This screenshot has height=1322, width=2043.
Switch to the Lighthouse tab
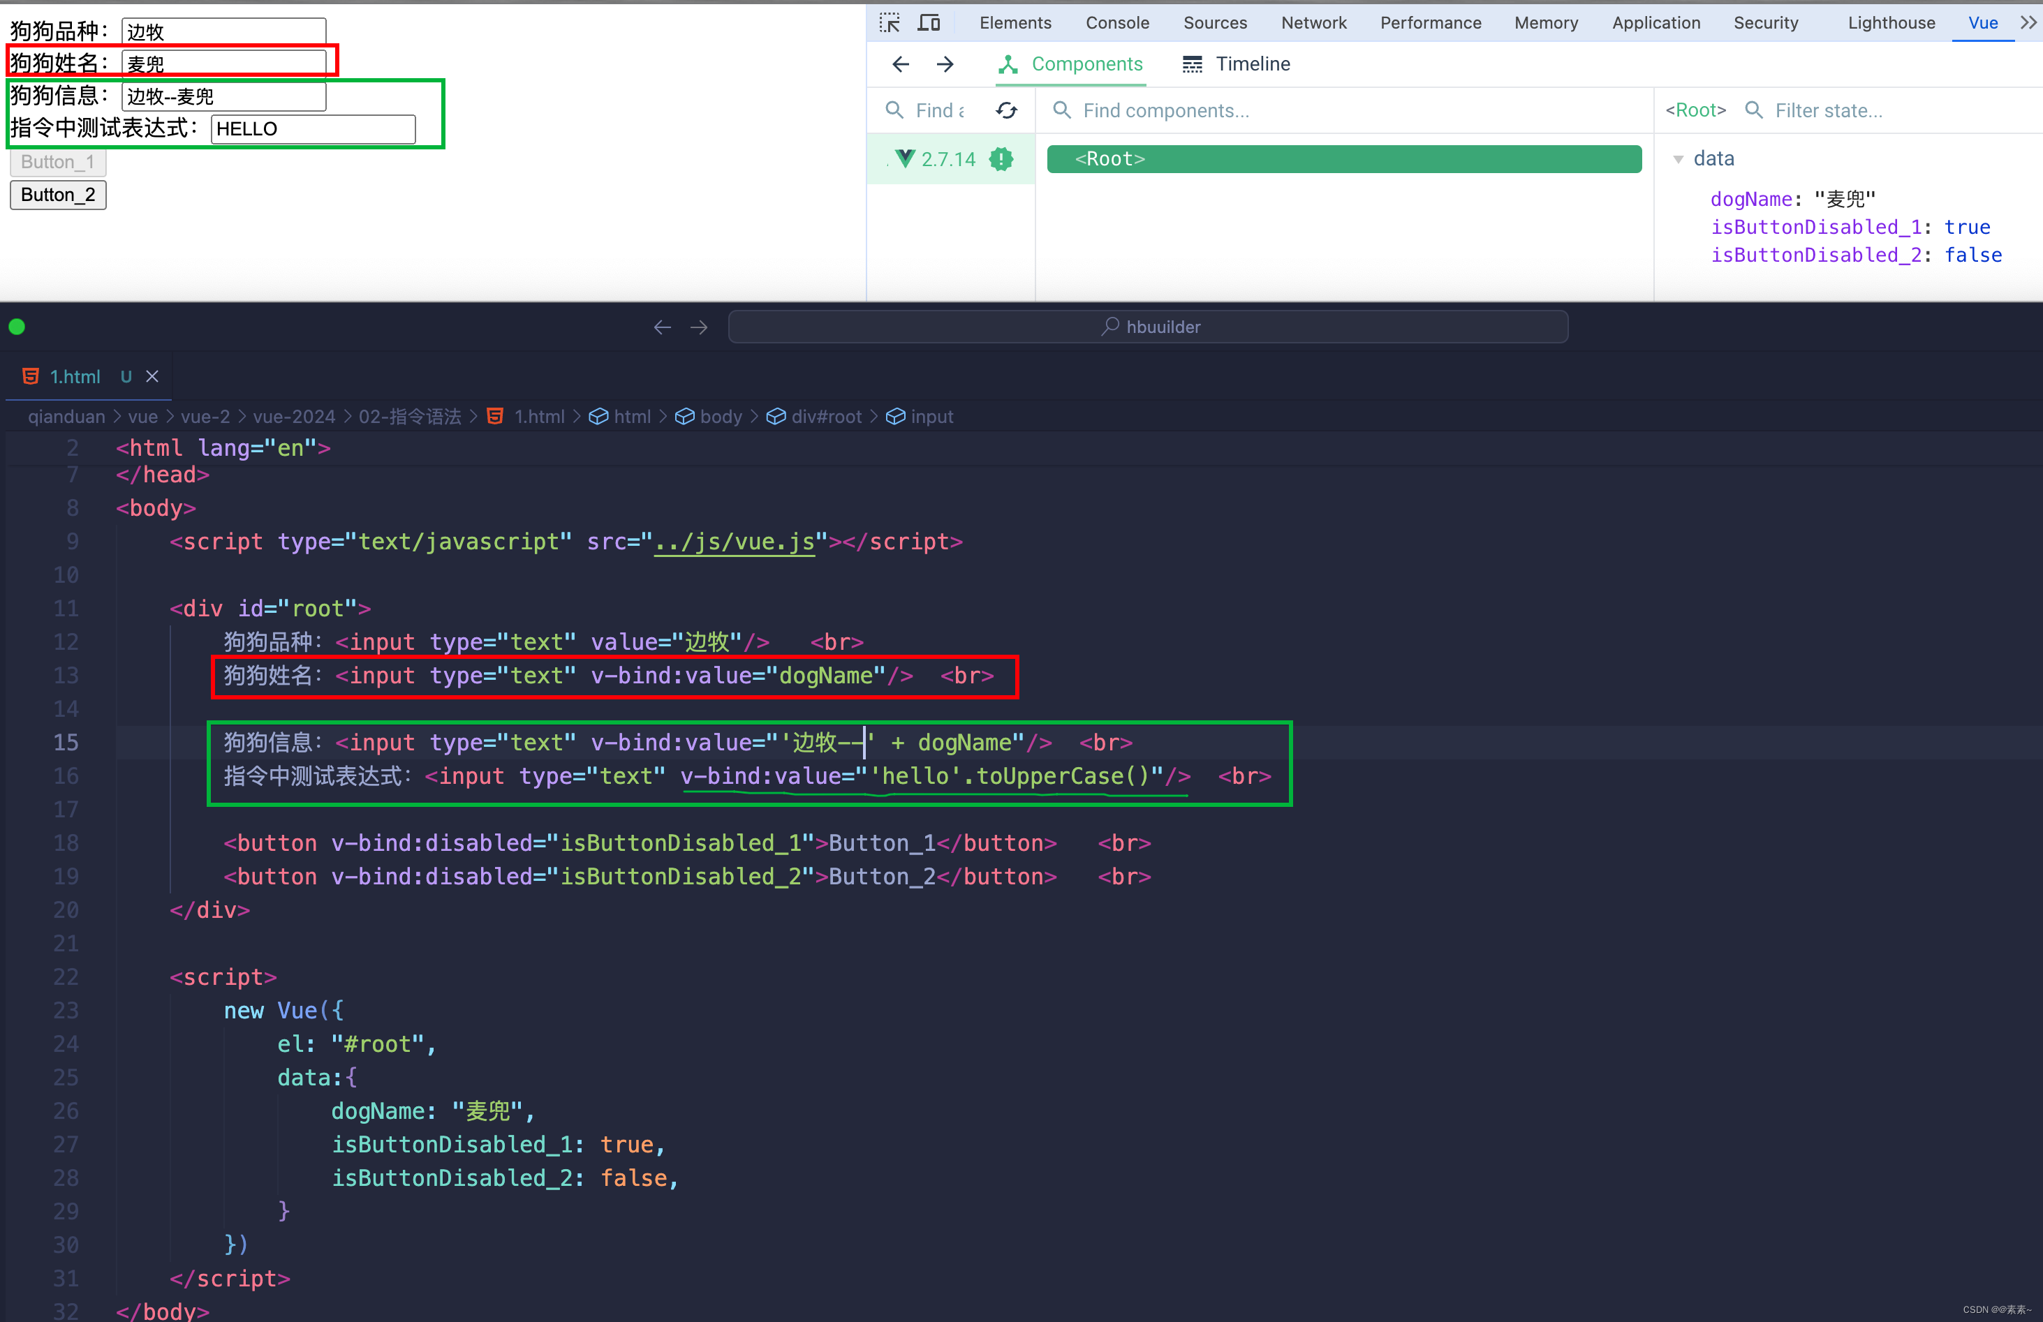1891,23
